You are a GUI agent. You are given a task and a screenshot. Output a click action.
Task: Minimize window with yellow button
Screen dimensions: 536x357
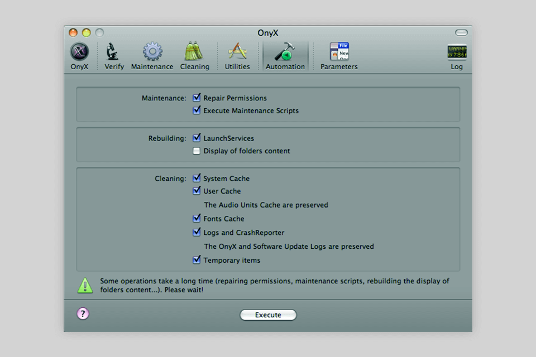coord(86,32)
